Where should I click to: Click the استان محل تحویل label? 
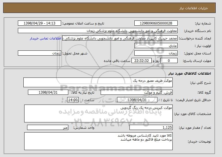coord(197,53)
